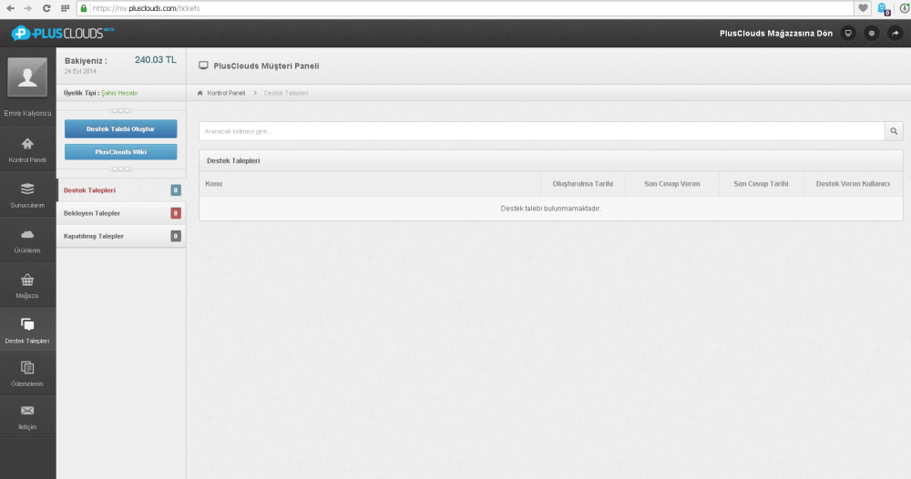The width and height of the screenshot is (911, 479).
Task: Click the user avatar picture
Action: click(27, 76)
